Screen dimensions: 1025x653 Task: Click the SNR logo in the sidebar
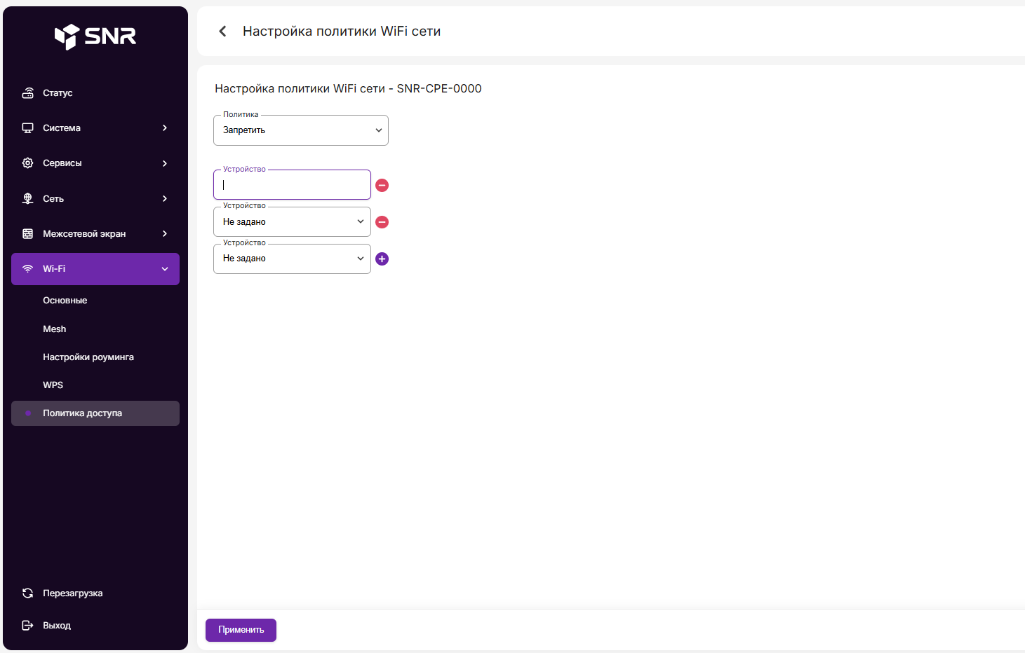tap(95, 36)
